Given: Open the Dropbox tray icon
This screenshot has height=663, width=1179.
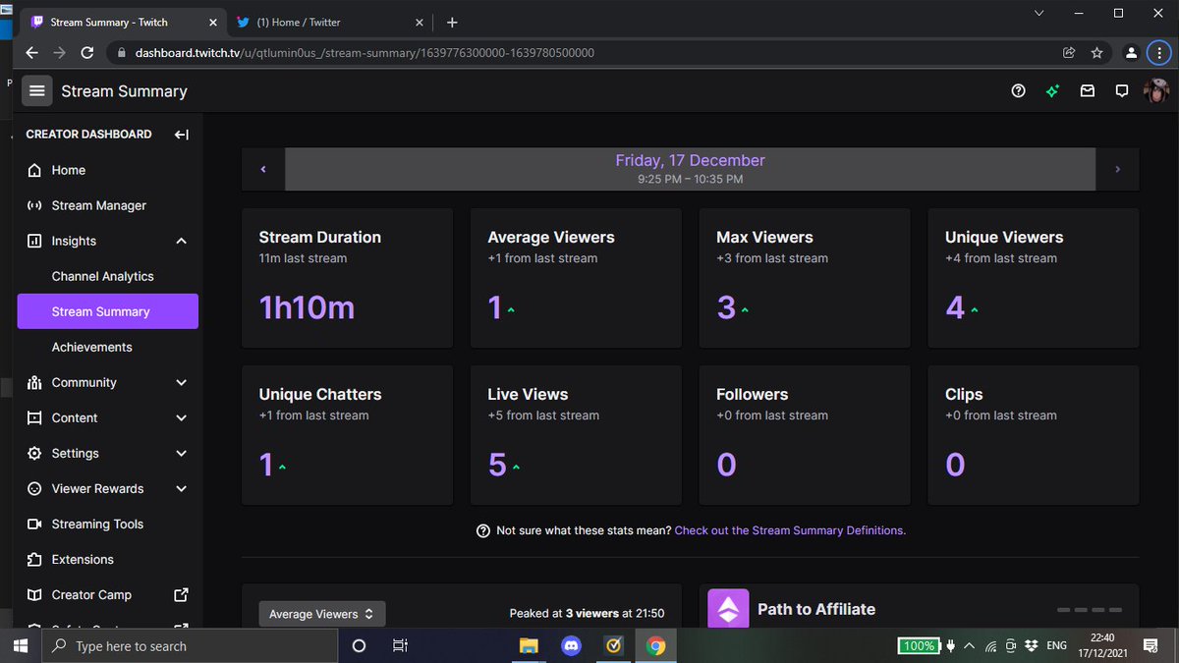Looking at the screenshot, I should click(1031, 645).
